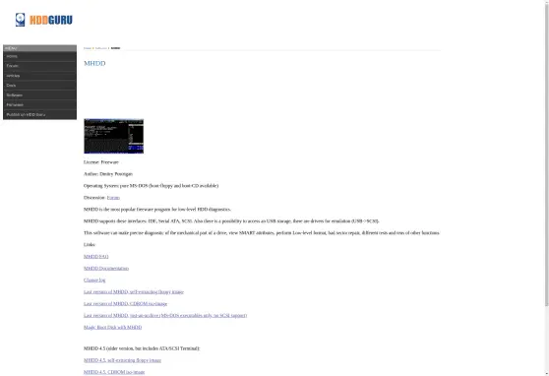
Task: Download last version MHDD CDROM iso-image
Action: (x=125, y=304)
